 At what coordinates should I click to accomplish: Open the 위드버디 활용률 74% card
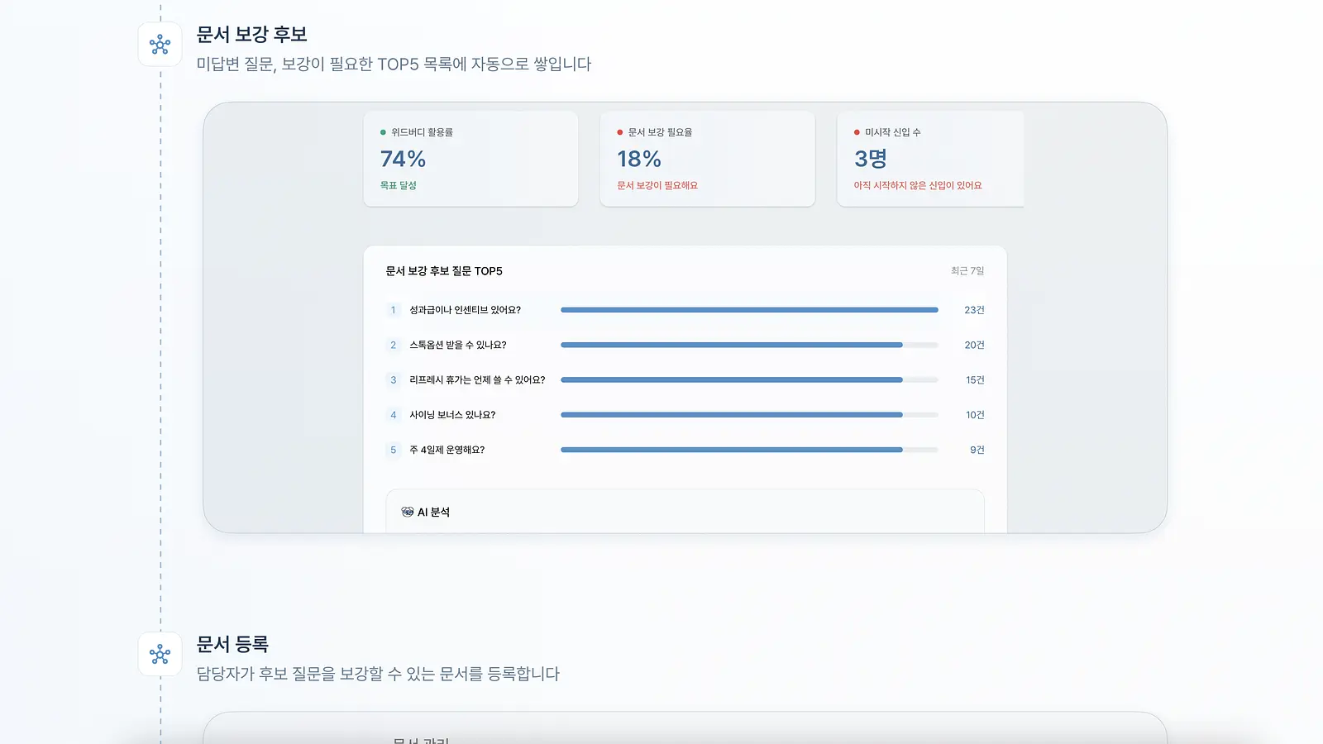click(470, 159)
